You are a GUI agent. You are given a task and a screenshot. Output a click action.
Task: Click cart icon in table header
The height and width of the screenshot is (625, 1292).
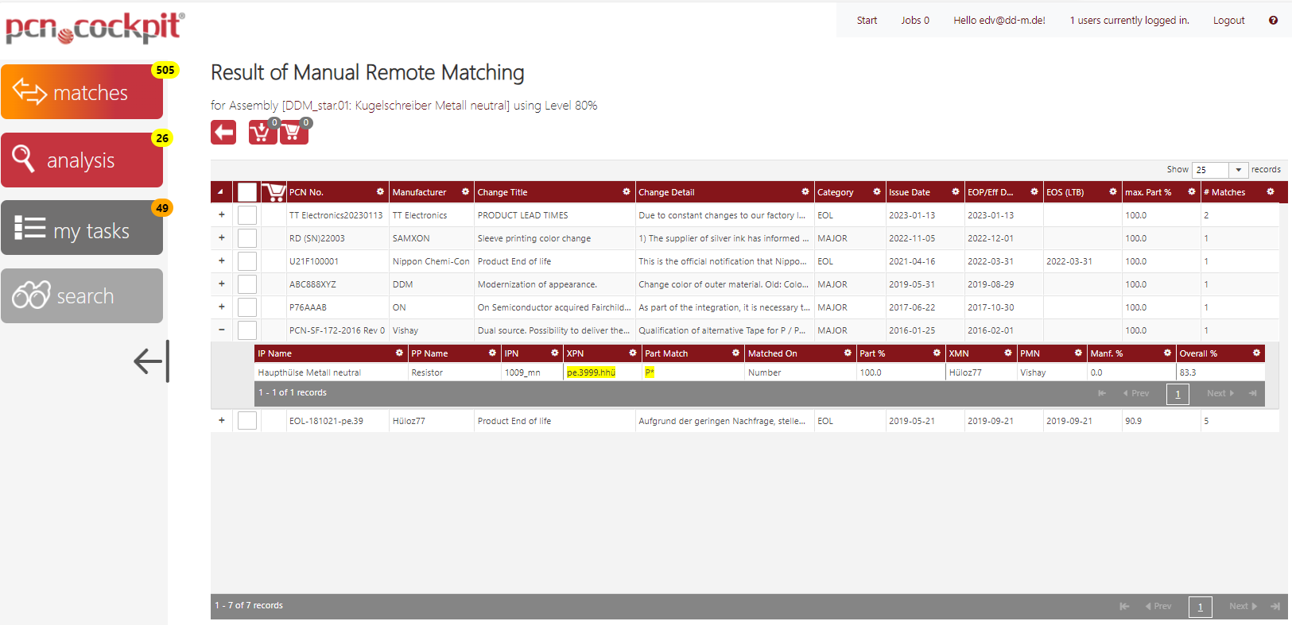(274, 191)
